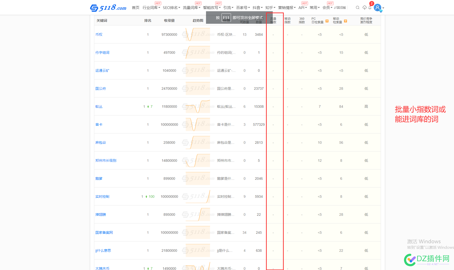Expand the 知乎 menu
Screen dimensions: 454x270
[270, 8]
